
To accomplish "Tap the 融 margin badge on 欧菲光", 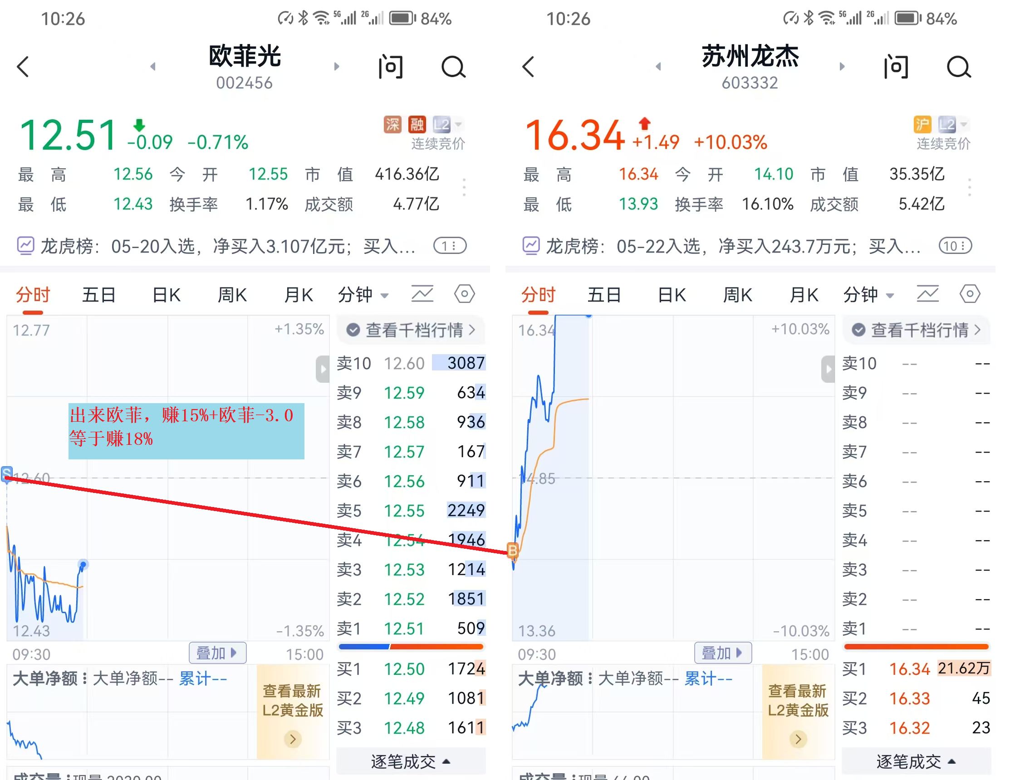I will [x=417, y=124].
